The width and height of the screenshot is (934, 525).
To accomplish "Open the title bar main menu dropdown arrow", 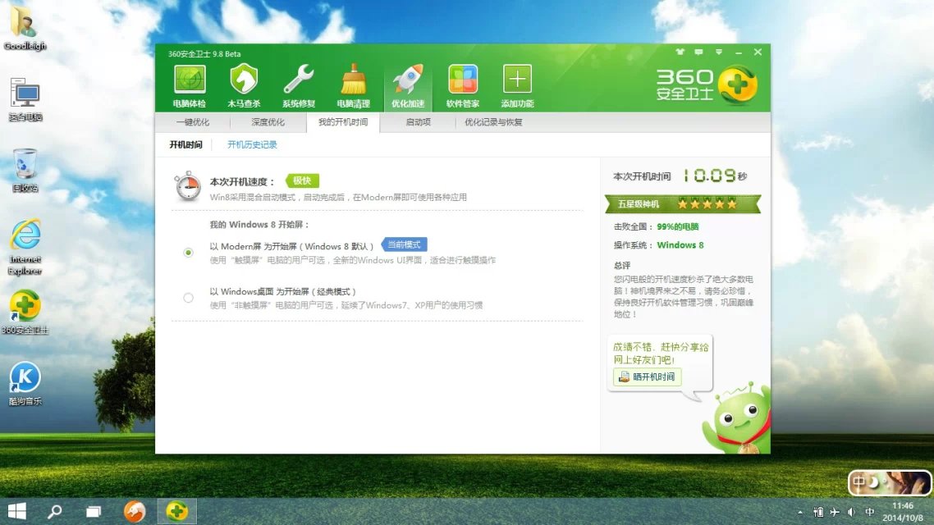I will tap(719, 52).
